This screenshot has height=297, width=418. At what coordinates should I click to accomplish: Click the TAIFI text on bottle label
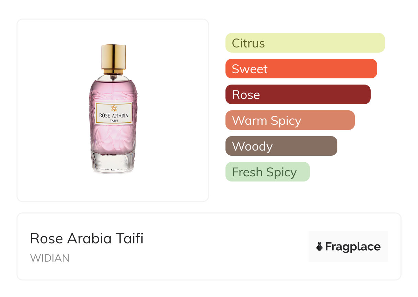pos(114,121)
